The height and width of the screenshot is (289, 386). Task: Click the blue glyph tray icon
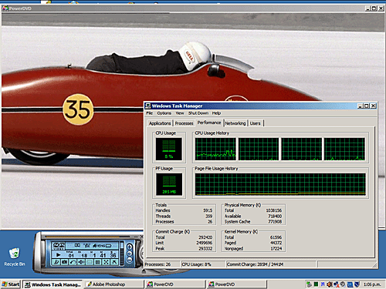(323, 284)
